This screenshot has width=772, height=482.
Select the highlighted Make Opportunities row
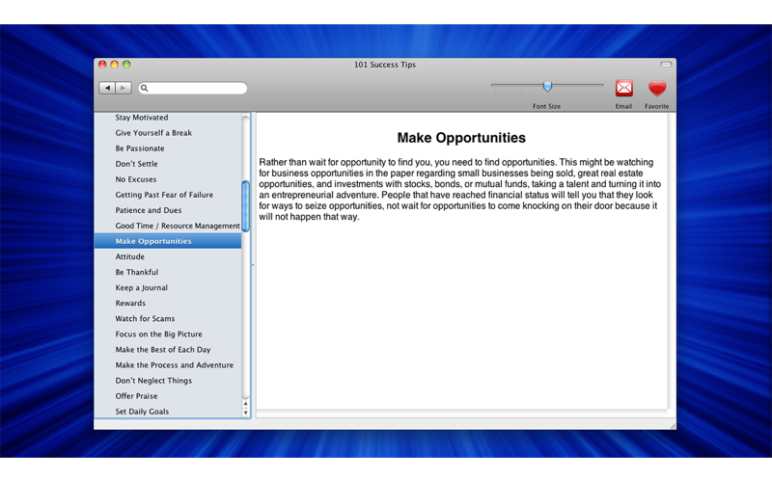tap(168, 241)
